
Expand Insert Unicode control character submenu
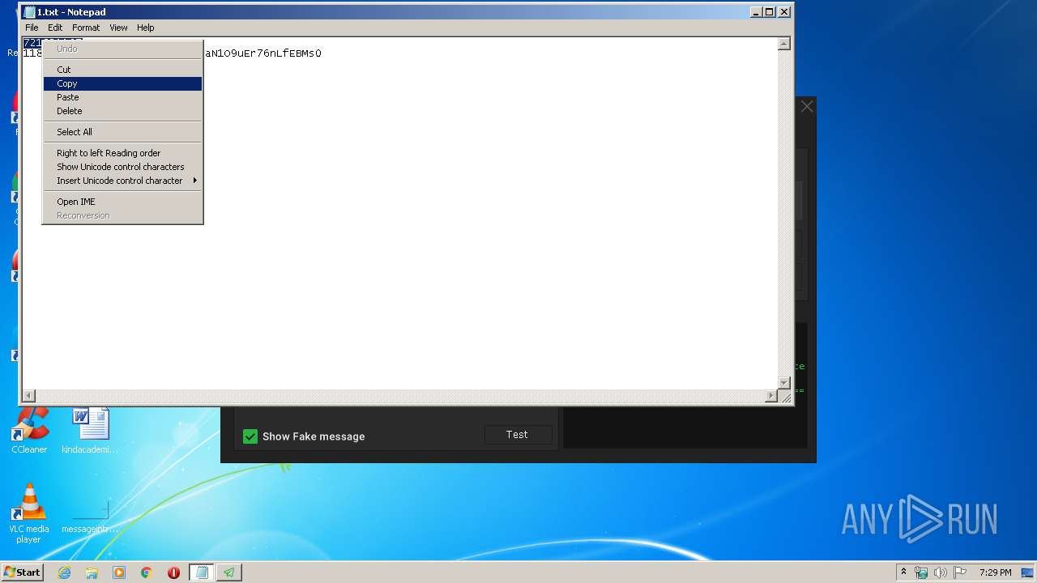pos(122,181)
